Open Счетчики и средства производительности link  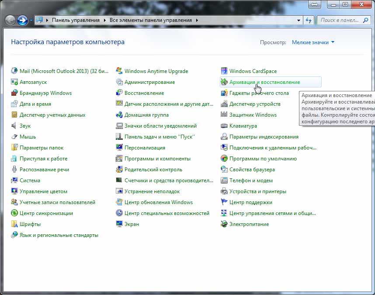169,180
